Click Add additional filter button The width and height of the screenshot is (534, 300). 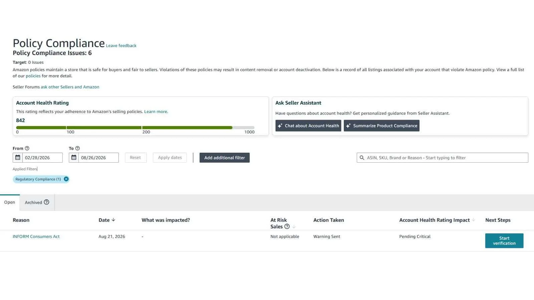(x=225, y=158)
